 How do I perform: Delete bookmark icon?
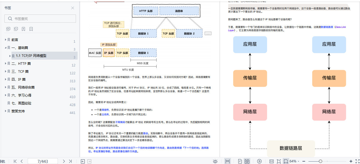point(31,29)
